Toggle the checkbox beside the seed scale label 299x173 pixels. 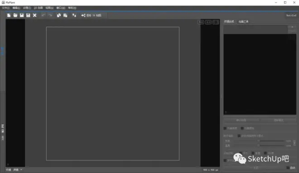[239, 136]
